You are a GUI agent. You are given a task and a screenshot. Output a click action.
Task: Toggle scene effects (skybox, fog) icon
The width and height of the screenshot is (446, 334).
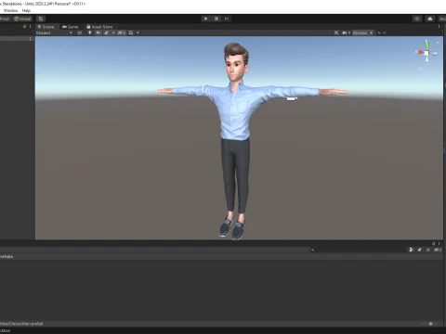point(107,32)
